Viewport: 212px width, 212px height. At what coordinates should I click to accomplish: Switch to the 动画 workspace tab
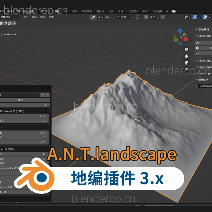coord(111,11)
